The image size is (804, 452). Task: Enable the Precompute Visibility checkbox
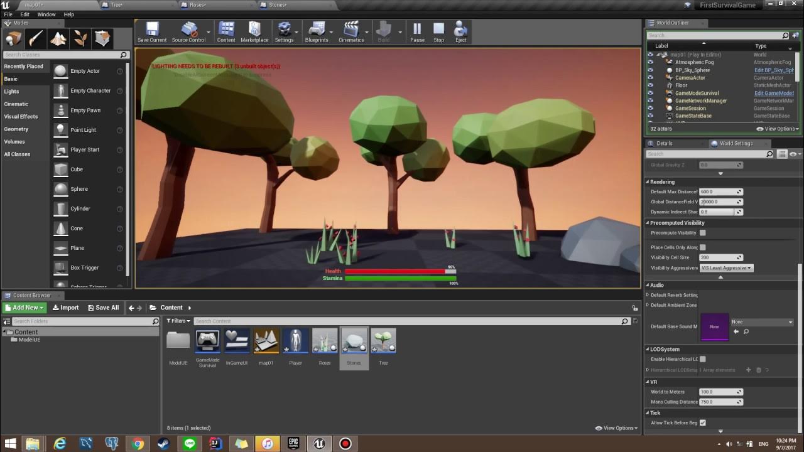click(x=703, y=233)
